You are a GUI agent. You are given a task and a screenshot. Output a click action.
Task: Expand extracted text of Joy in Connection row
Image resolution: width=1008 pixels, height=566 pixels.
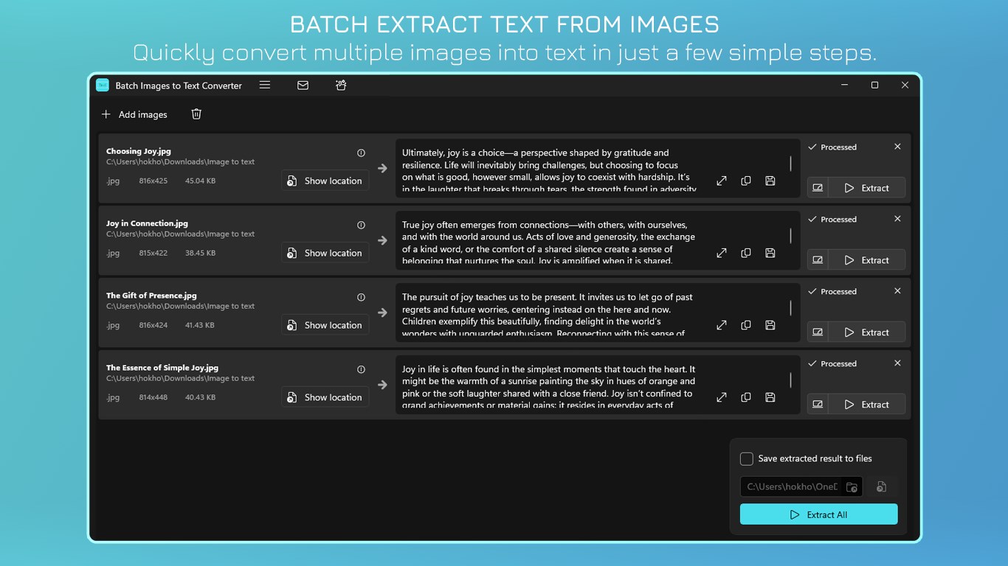(722, 253)
